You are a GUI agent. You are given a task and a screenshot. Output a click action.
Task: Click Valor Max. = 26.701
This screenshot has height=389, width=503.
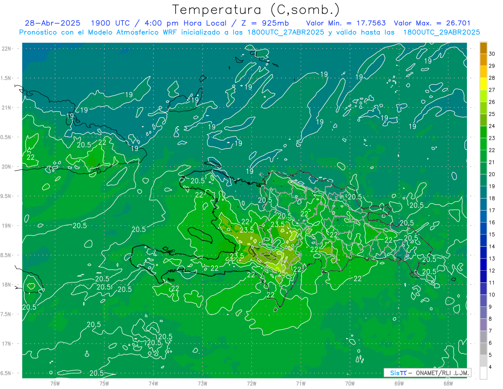point(432,23)
